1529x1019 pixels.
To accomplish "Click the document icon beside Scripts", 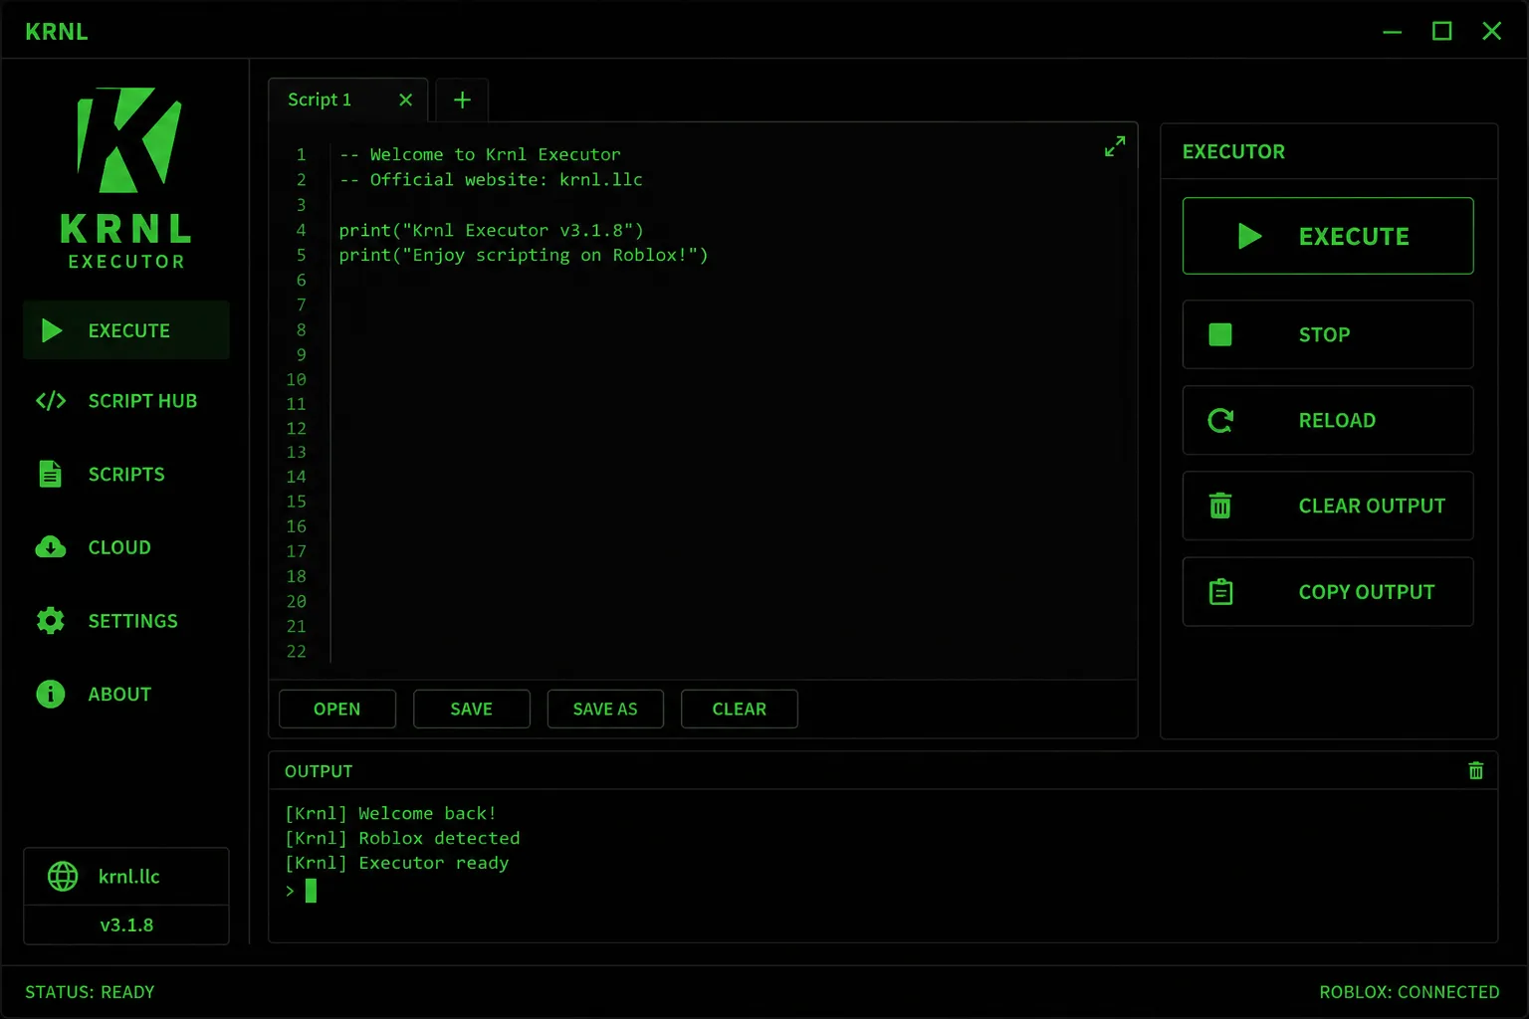I will point(50,474).
